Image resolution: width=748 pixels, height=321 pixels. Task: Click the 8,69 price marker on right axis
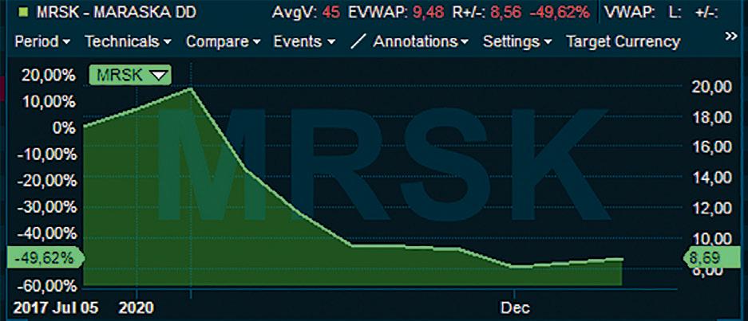(711, 259)
